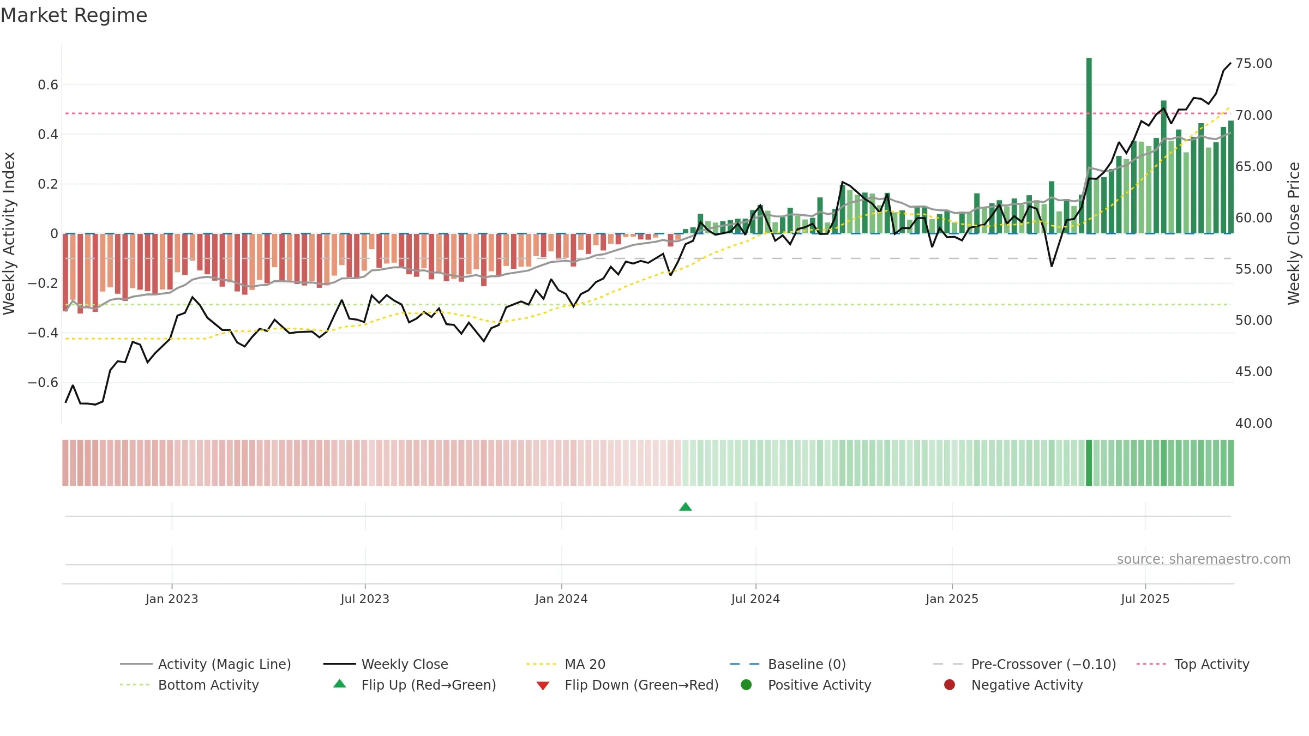
Task: Toggle the Flip Down (Green→Red) legend entry
Action: click(x=627, y=685)
